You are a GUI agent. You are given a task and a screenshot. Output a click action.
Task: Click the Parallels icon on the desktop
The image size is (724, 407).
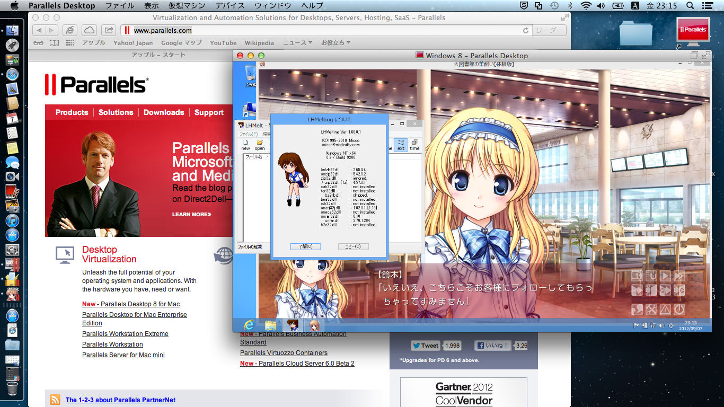pos(693,32)
